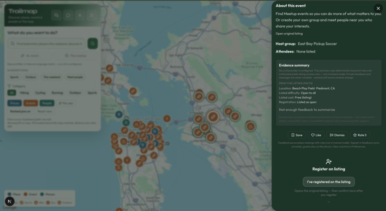Pick the Sports suggestion chip
The width and height of the screenshot is (386, 211).
[x=14, y=77]
